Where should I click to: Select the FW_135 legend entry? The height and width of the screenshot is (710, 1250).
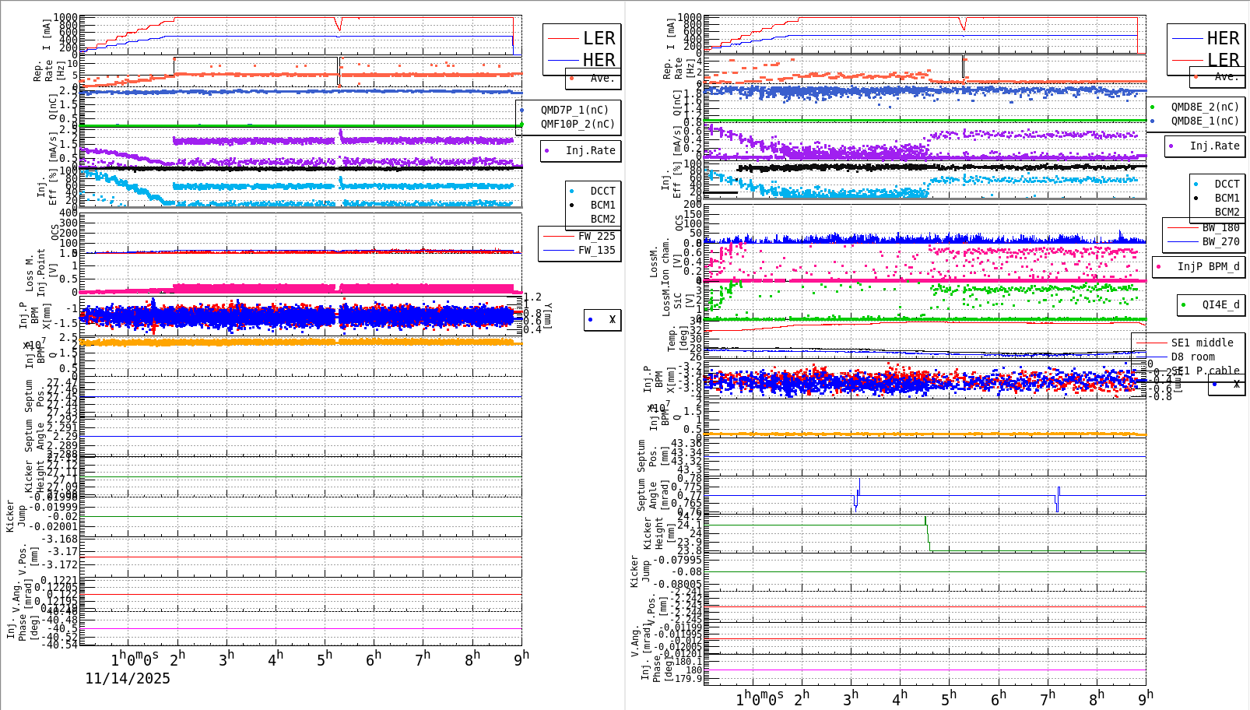(596, 250)
